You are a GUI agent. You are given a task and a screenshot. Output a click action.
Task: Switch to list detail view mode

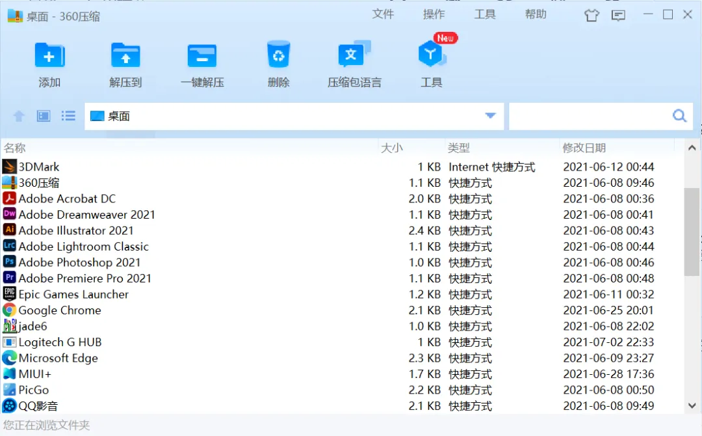click(68, 116)
